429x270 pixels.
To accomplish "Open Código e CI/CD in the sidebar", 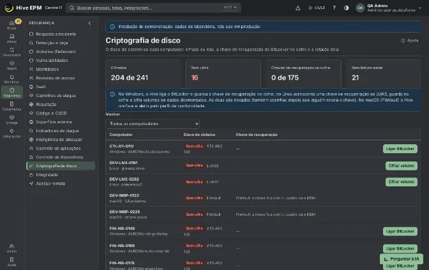I will [x=61, y=113].
